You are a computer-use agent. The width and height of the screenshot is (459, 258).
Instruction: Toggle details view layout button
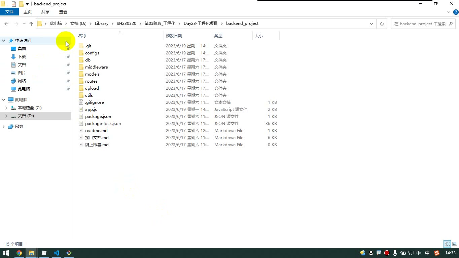447,244
